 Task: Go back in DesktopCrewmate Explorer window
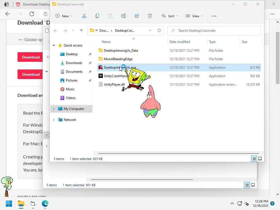pos(56,31)
